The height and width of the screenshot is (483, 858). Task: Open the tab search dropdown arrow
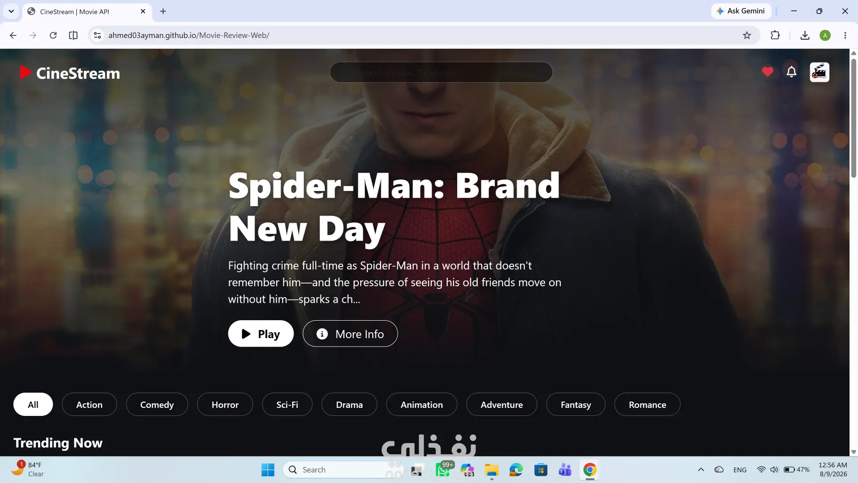tap(11, 11)
